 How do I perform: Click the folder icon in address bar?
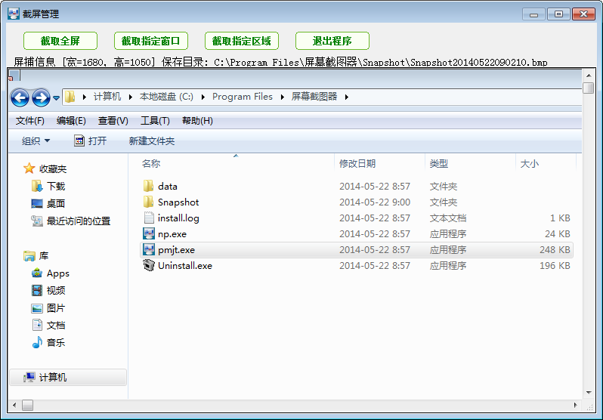pos(70,97)
